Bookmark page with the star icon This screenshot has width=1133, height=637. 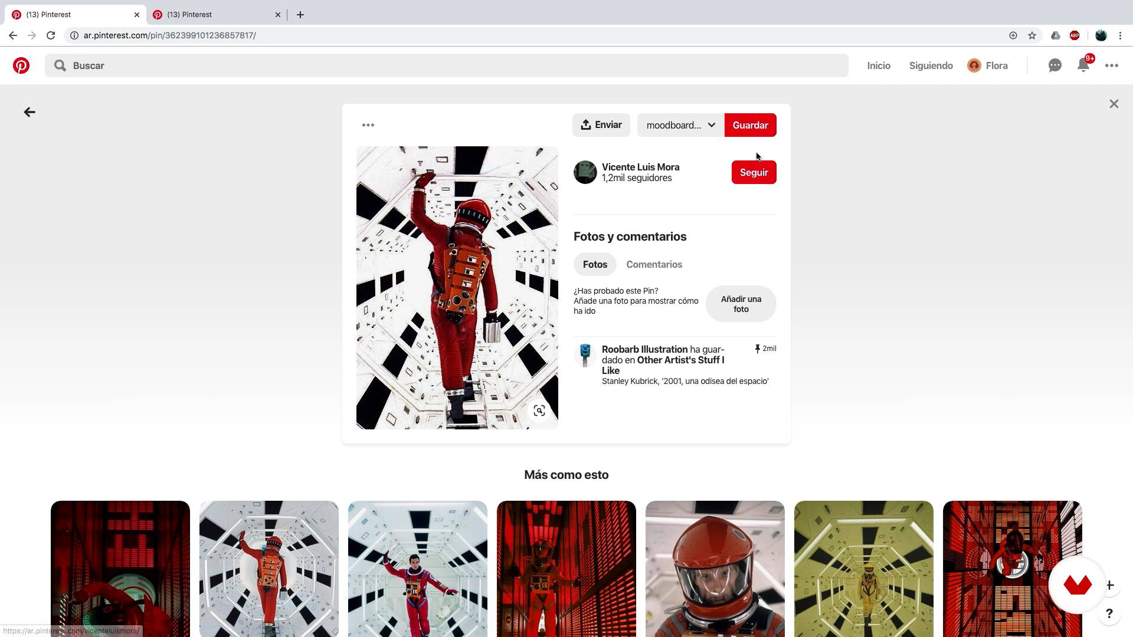pyautogui.click(x=1032, y=35)
